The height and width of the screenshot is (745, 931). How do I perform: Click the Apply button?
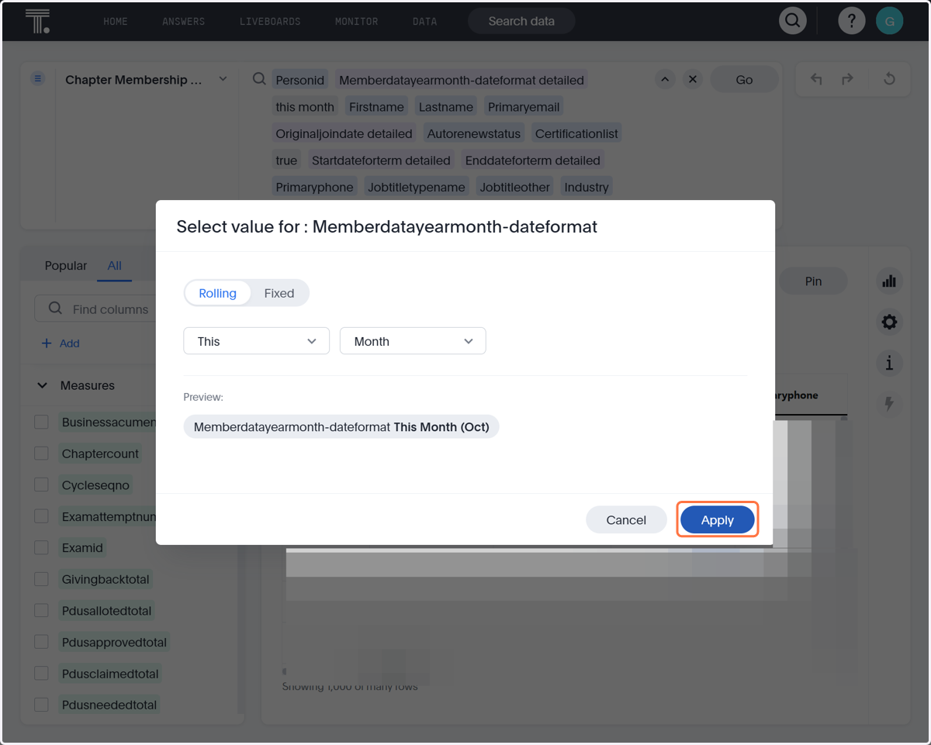(718, 519)
